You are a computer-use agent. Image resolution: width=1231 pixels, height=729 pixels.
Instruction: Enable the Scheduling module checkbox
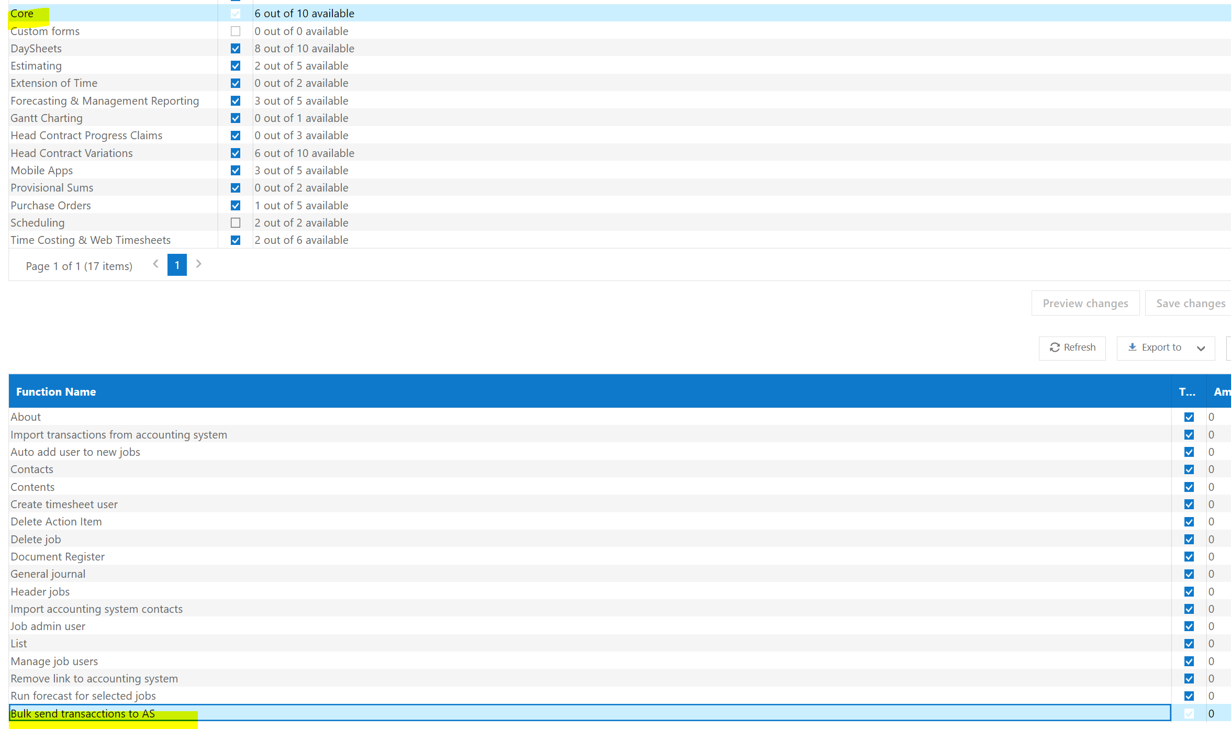tap(236, 223)
